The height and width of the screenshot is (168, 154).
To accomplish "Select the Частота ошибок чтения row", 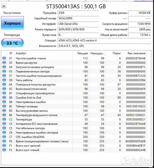I will click(74, 58).
